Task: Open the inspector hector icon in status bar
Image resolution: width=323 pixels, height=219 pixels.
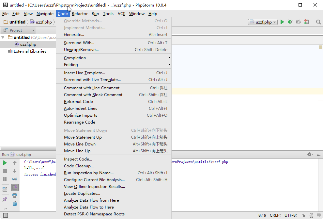Action: pos(312,215)
